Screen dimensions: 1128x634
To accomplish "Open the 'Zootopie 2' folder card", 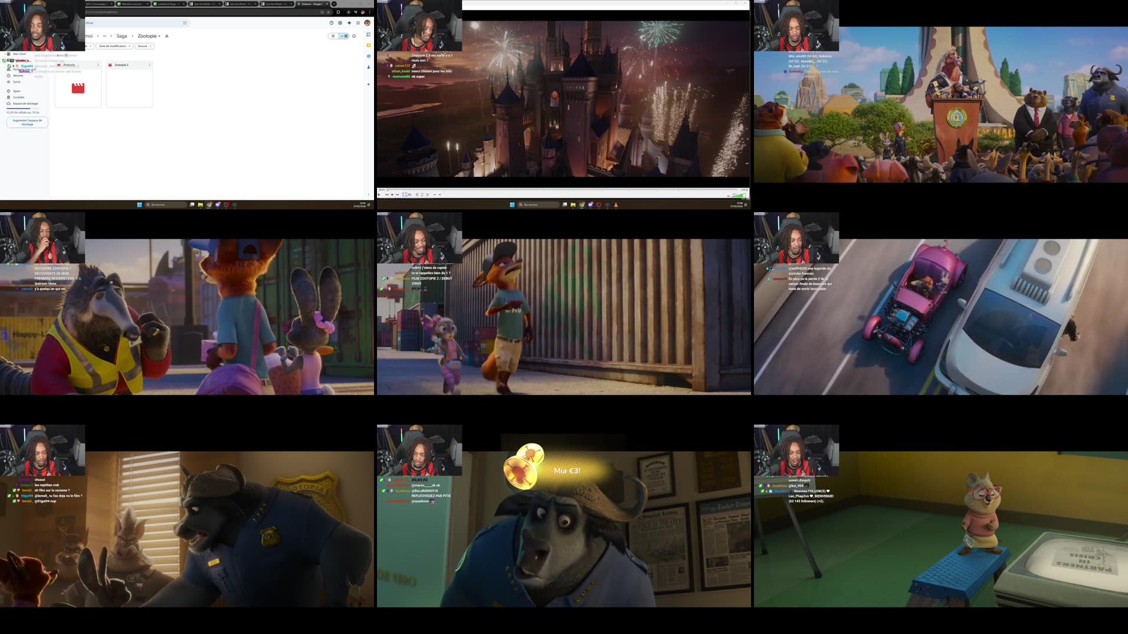I will [x=129, y=86].
